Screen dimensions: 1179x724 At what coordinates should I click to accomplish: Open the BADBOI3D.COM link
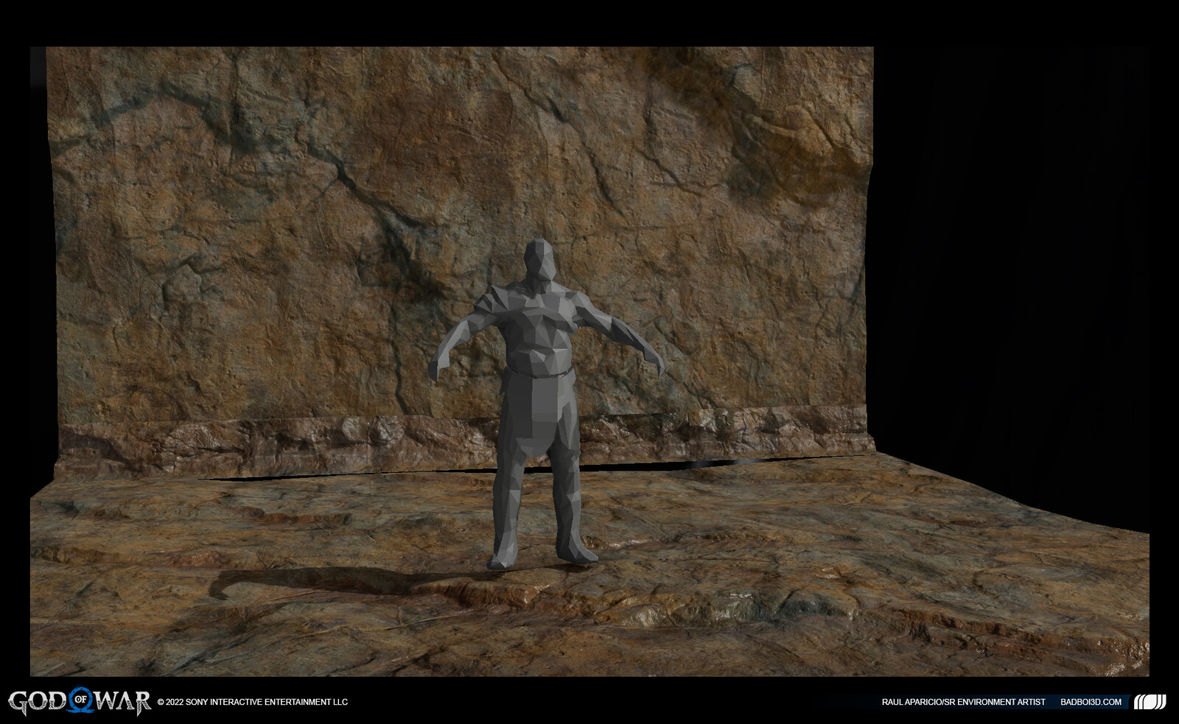(x=1091, y=703)
